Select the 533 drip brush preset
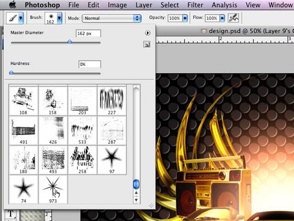The height and width of the screenshot is (221, 294). click(82, 130)
